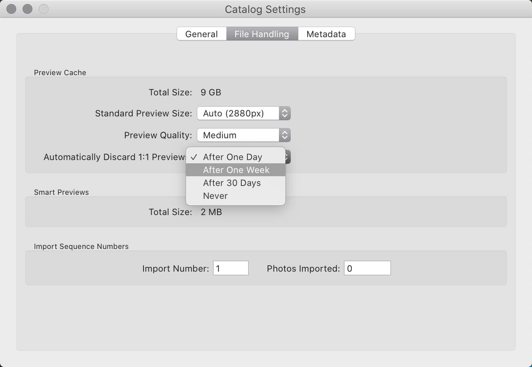Select the After One Week option

pyautogui.click(x=236, y=170)
